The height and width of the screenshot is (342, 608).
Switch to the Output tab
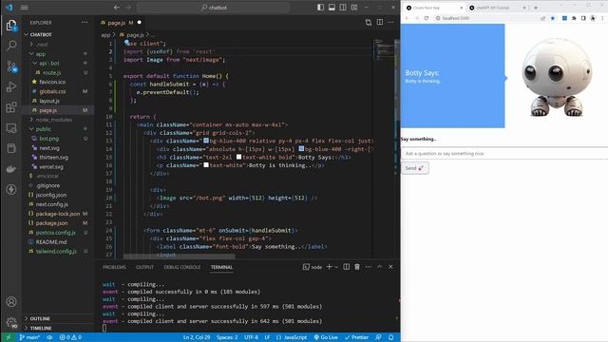[x=144, y=267]
